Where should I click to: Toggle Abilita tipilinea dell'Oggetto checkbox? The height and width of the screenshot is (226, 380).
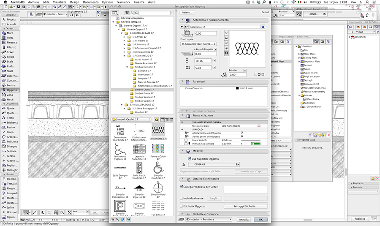pos(242,133)
